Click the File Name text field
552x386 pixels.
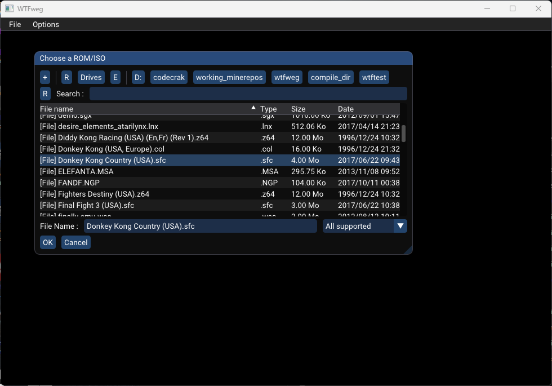pyautogui.click(x=200, y=226)
